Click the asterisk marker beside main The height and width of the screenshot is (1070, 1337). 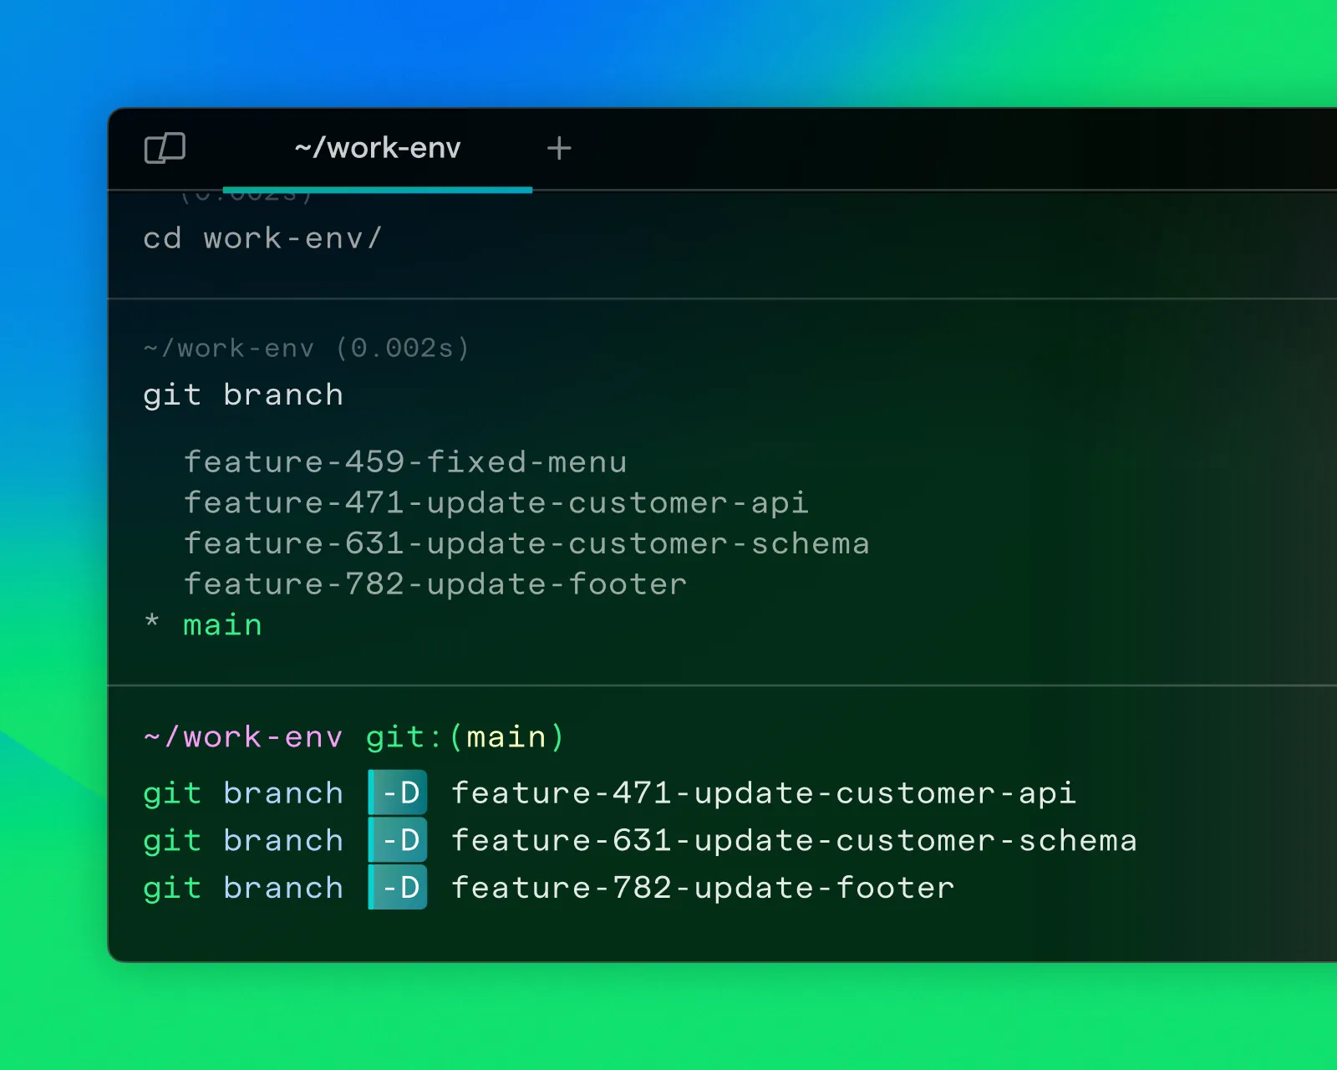point(152,621)
